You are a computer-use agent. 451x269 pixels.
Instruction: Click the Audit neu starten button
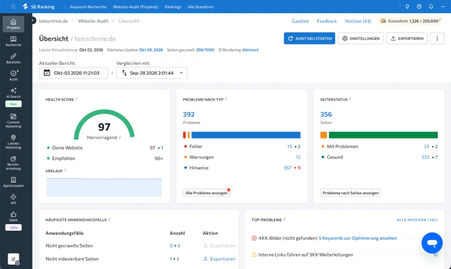click(x=310, y=38)
